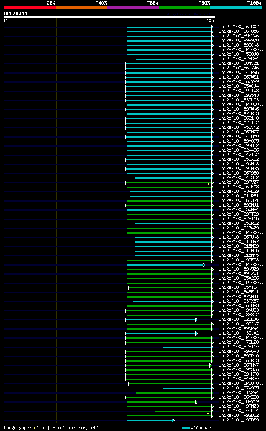
Task: Select the UniRef100_Q7X9C5 label
Action: tap(239, 388)
